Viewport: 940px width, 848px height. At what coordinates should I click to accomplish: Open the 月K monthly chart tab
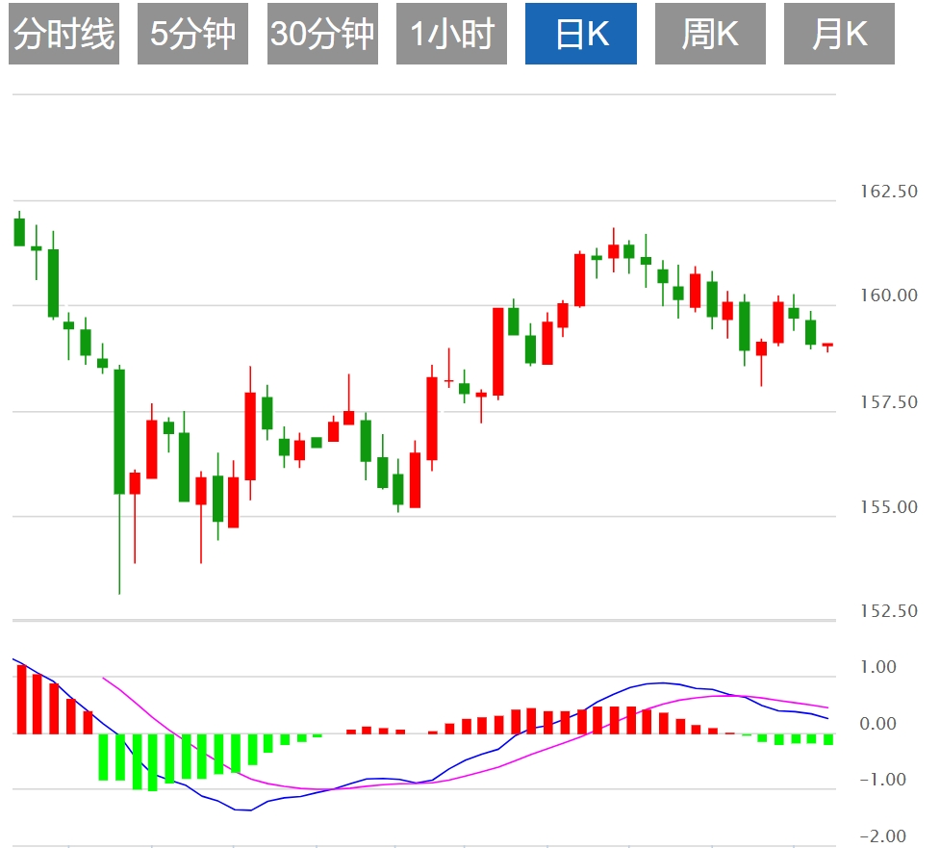click(839, 35)
